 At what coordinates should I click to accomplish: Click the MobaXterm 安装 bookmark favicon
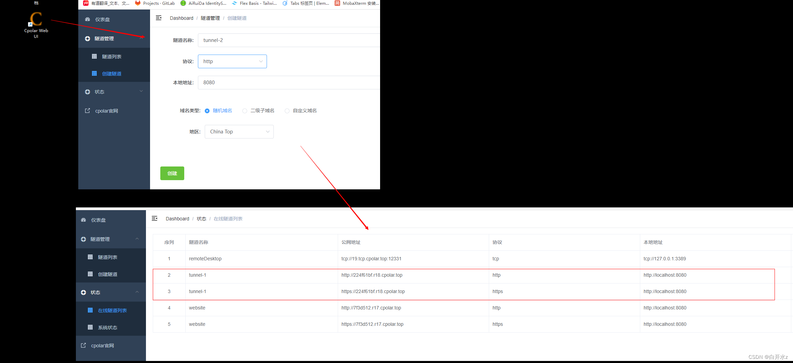coord(337,3)
